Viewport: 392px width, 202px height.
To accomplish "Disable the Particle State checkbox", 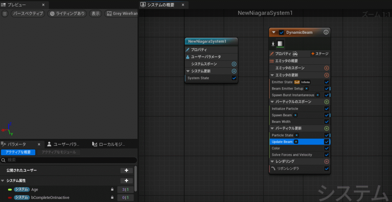I will point(327,135).
